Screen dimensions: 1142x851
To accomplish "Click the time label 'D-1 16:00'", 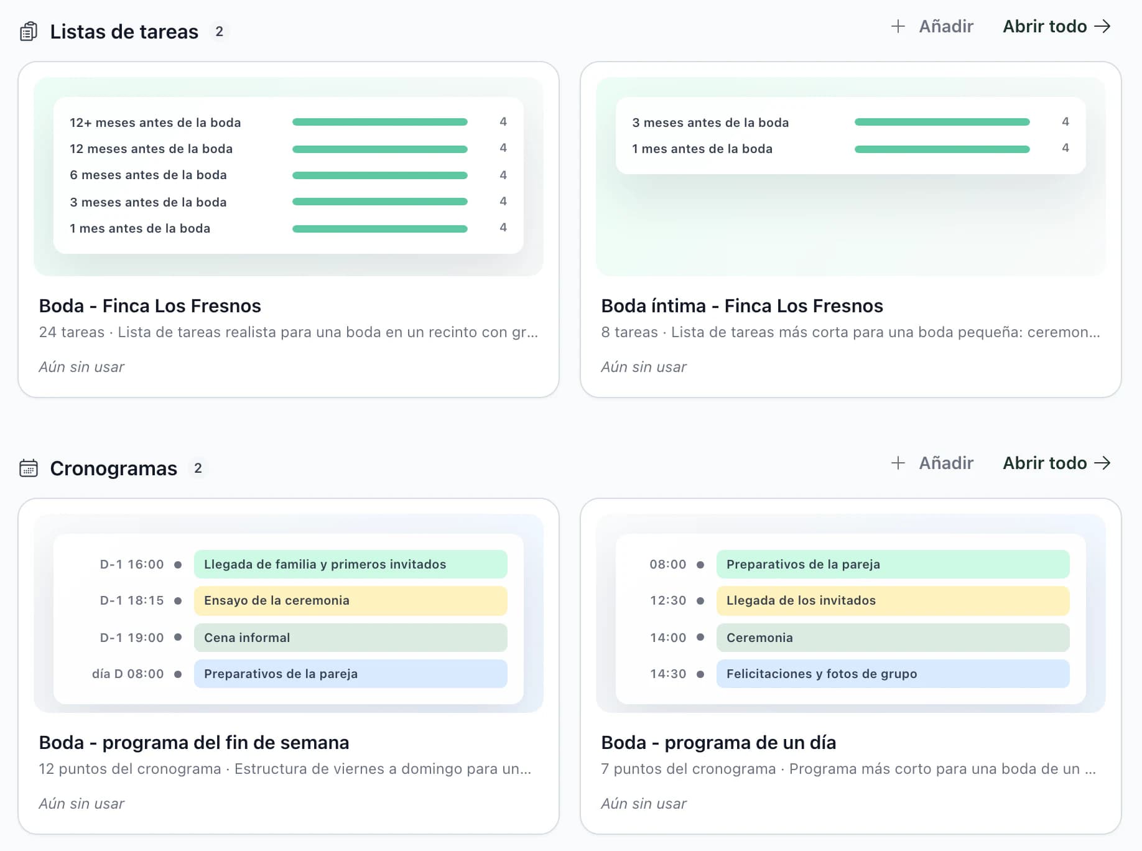I will point(132,564).
